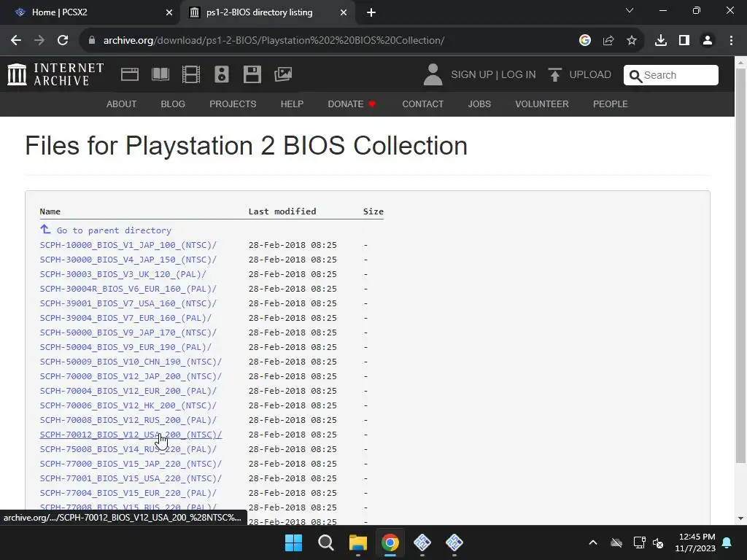Open SCPH-70000_BIOS_V12_JAP_200 folder
The height and width of the screenshot is (560, 747).
pyautogui.click(x=131, y=376)
